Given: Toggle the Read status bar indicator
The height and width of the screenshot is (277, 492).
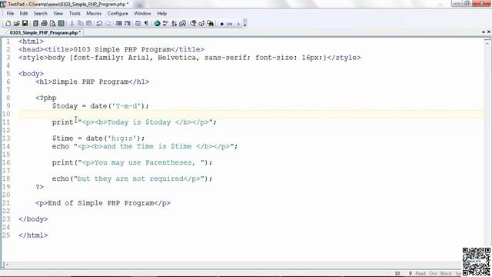Looking at the screenshot, I should pyautogui.click(x=421, y=274).
